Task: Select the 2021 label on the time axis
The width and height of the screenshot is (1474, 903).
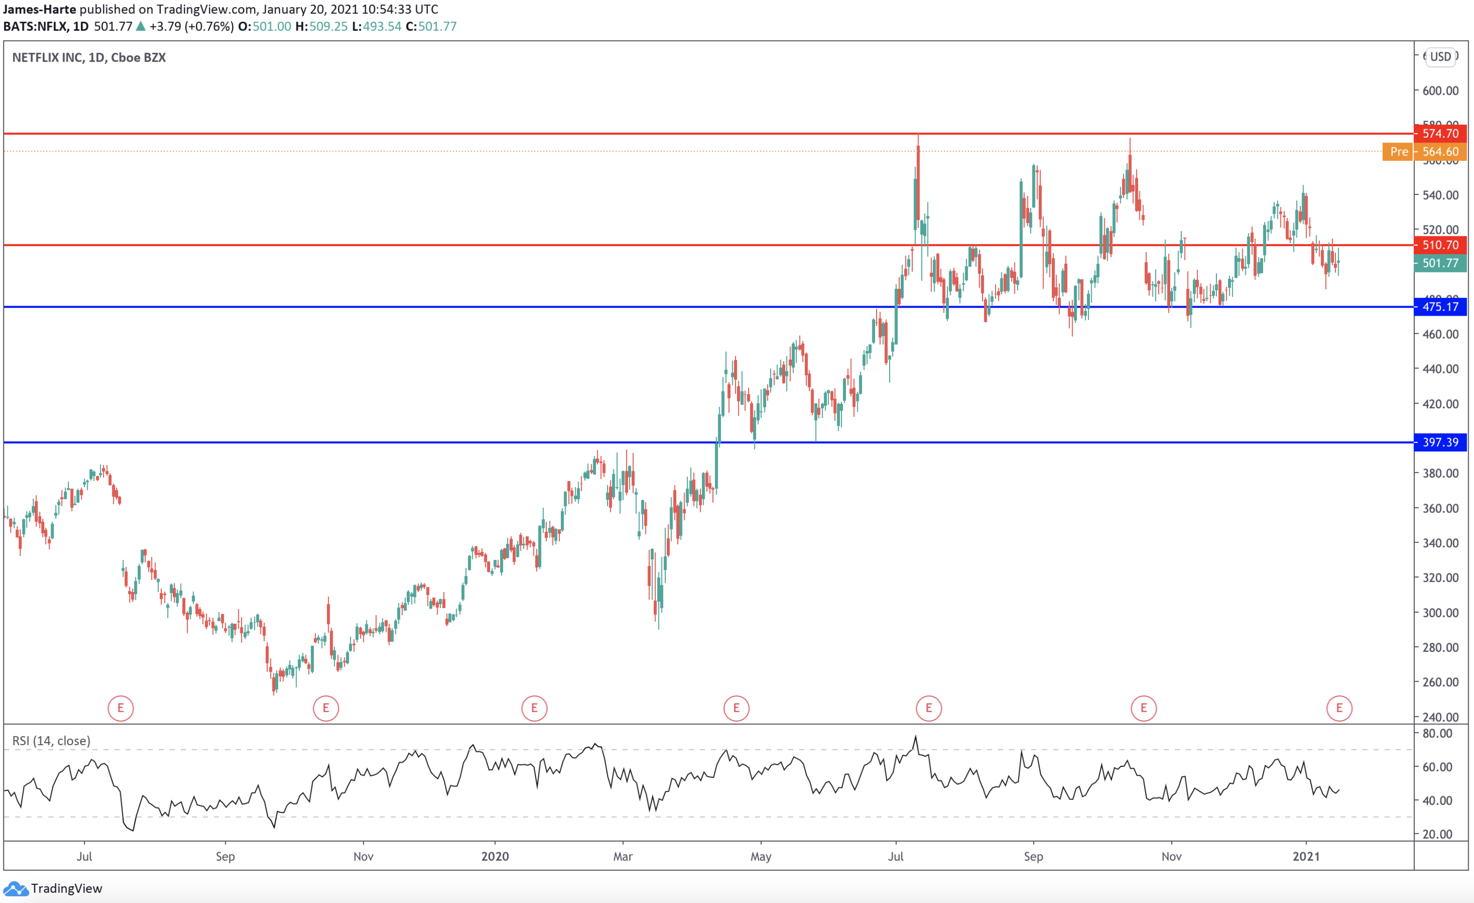Action: coord(1307,856)
